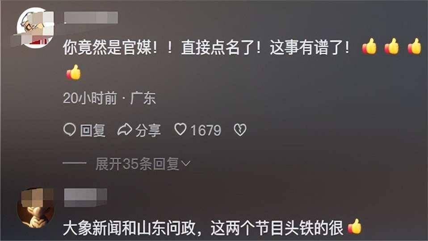Viewport: 428px width, 241px height.
Task: Click thumbs-up emoji after 头铁的很
Action: click(x=355, y=226)
